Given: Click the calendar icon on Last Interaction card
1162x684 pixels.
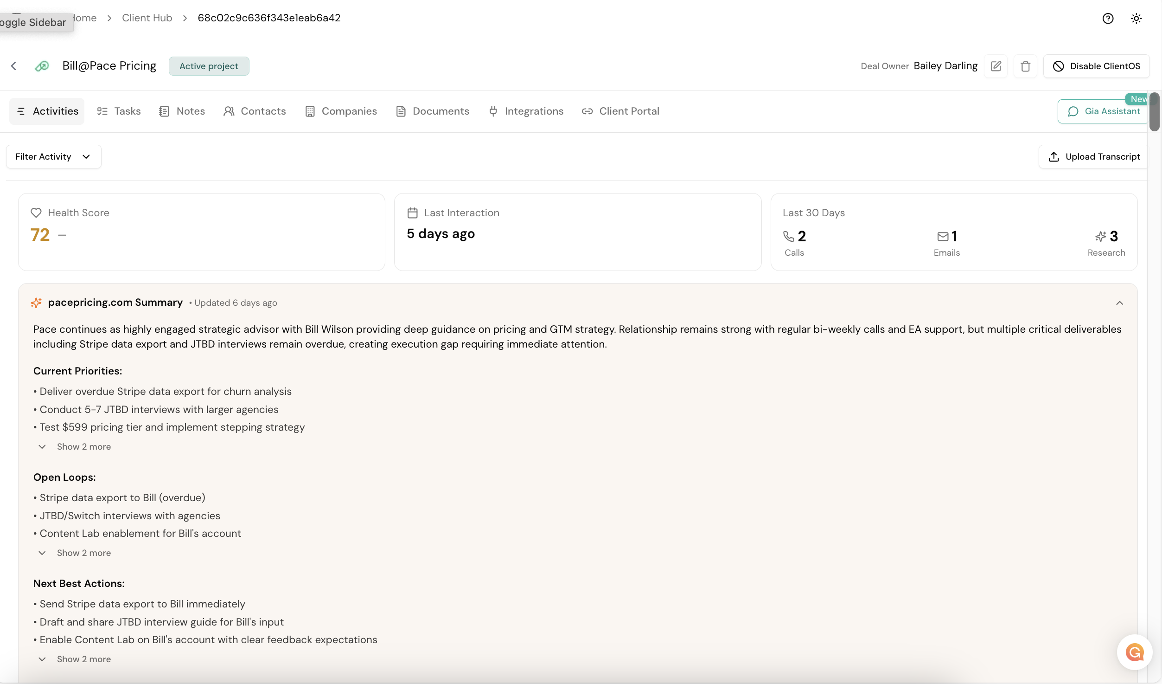Looking at the screenshot, I should pos(413,213).
